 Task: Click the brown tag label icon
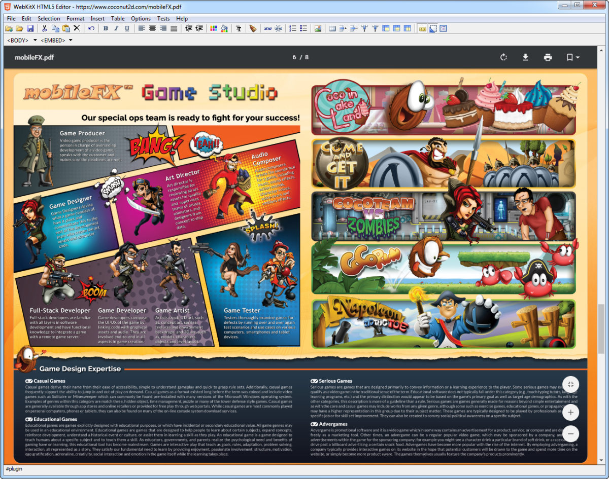coord(253,28)
